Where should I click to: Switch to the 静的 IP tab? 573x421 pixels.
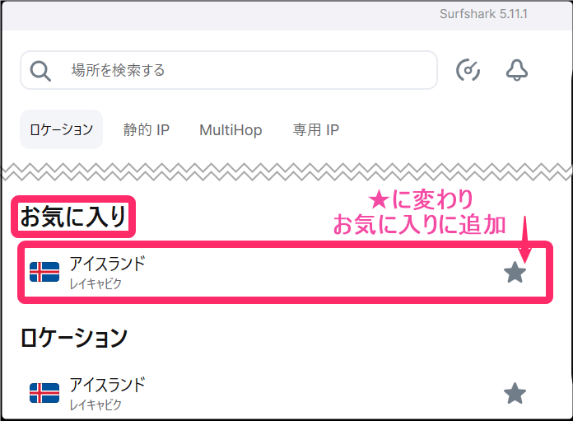point(147,130)
